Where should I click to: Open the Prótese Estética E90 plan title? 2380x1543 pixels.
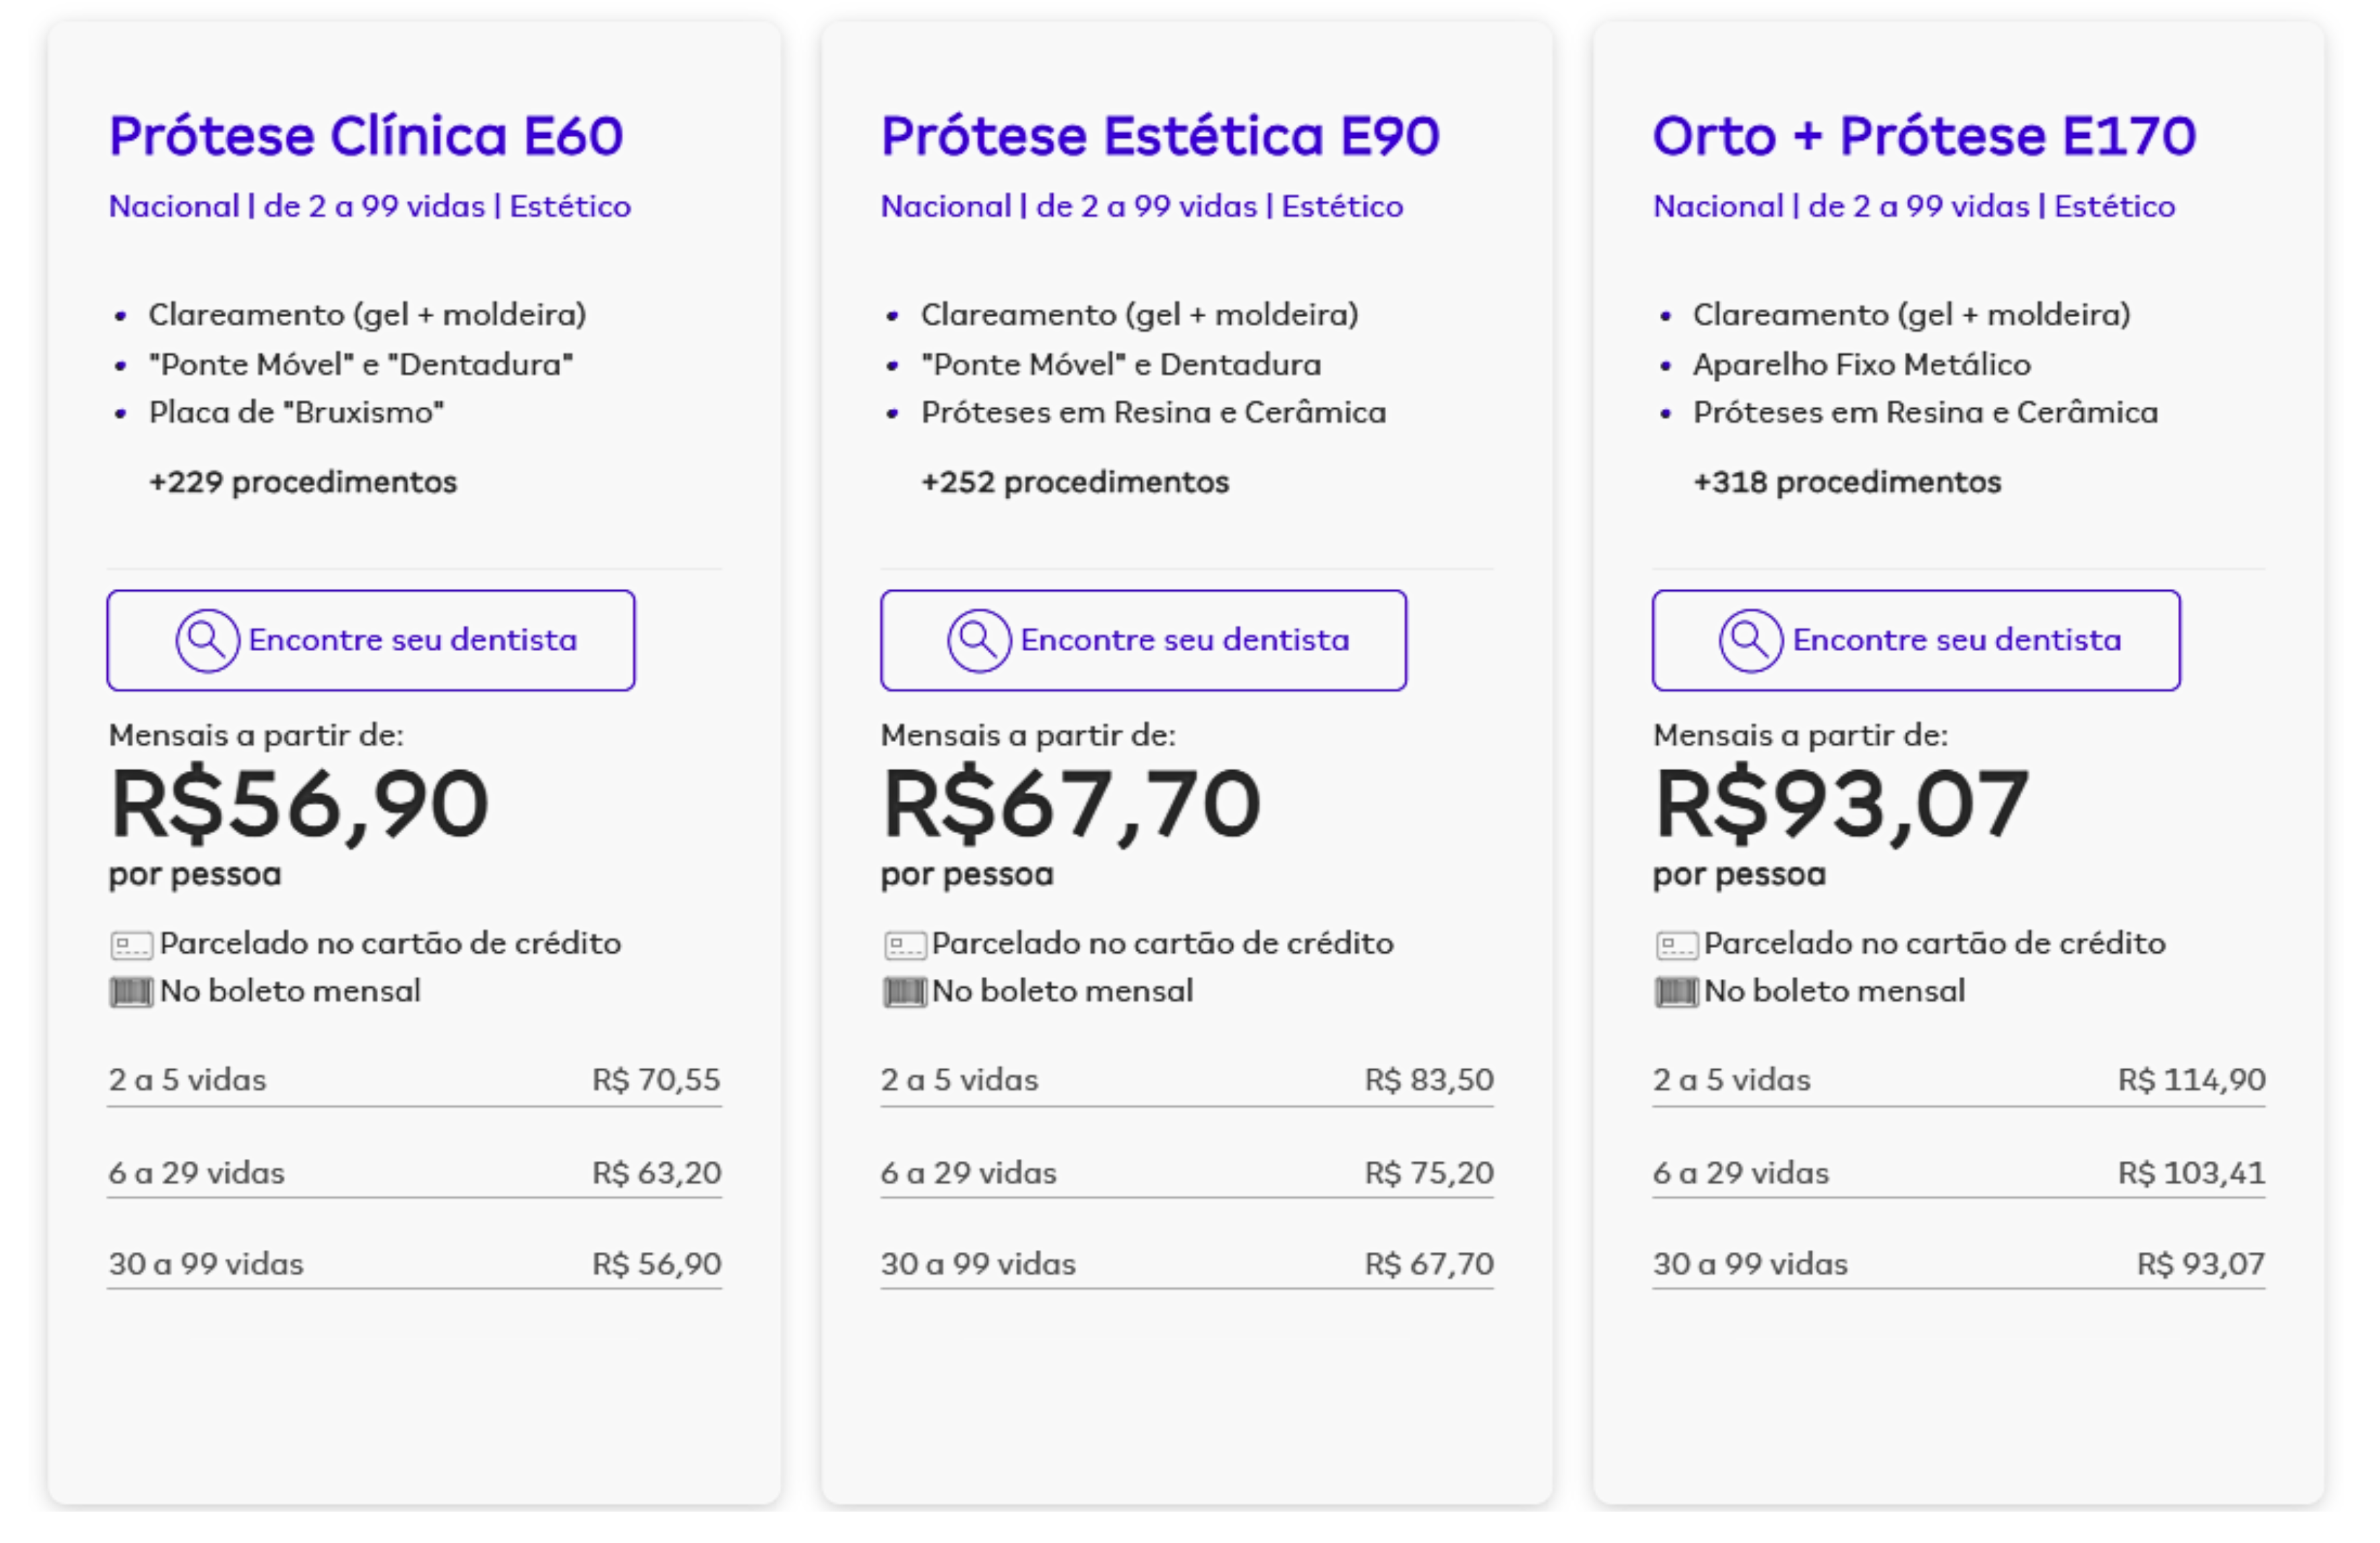tap(1160, 136)
